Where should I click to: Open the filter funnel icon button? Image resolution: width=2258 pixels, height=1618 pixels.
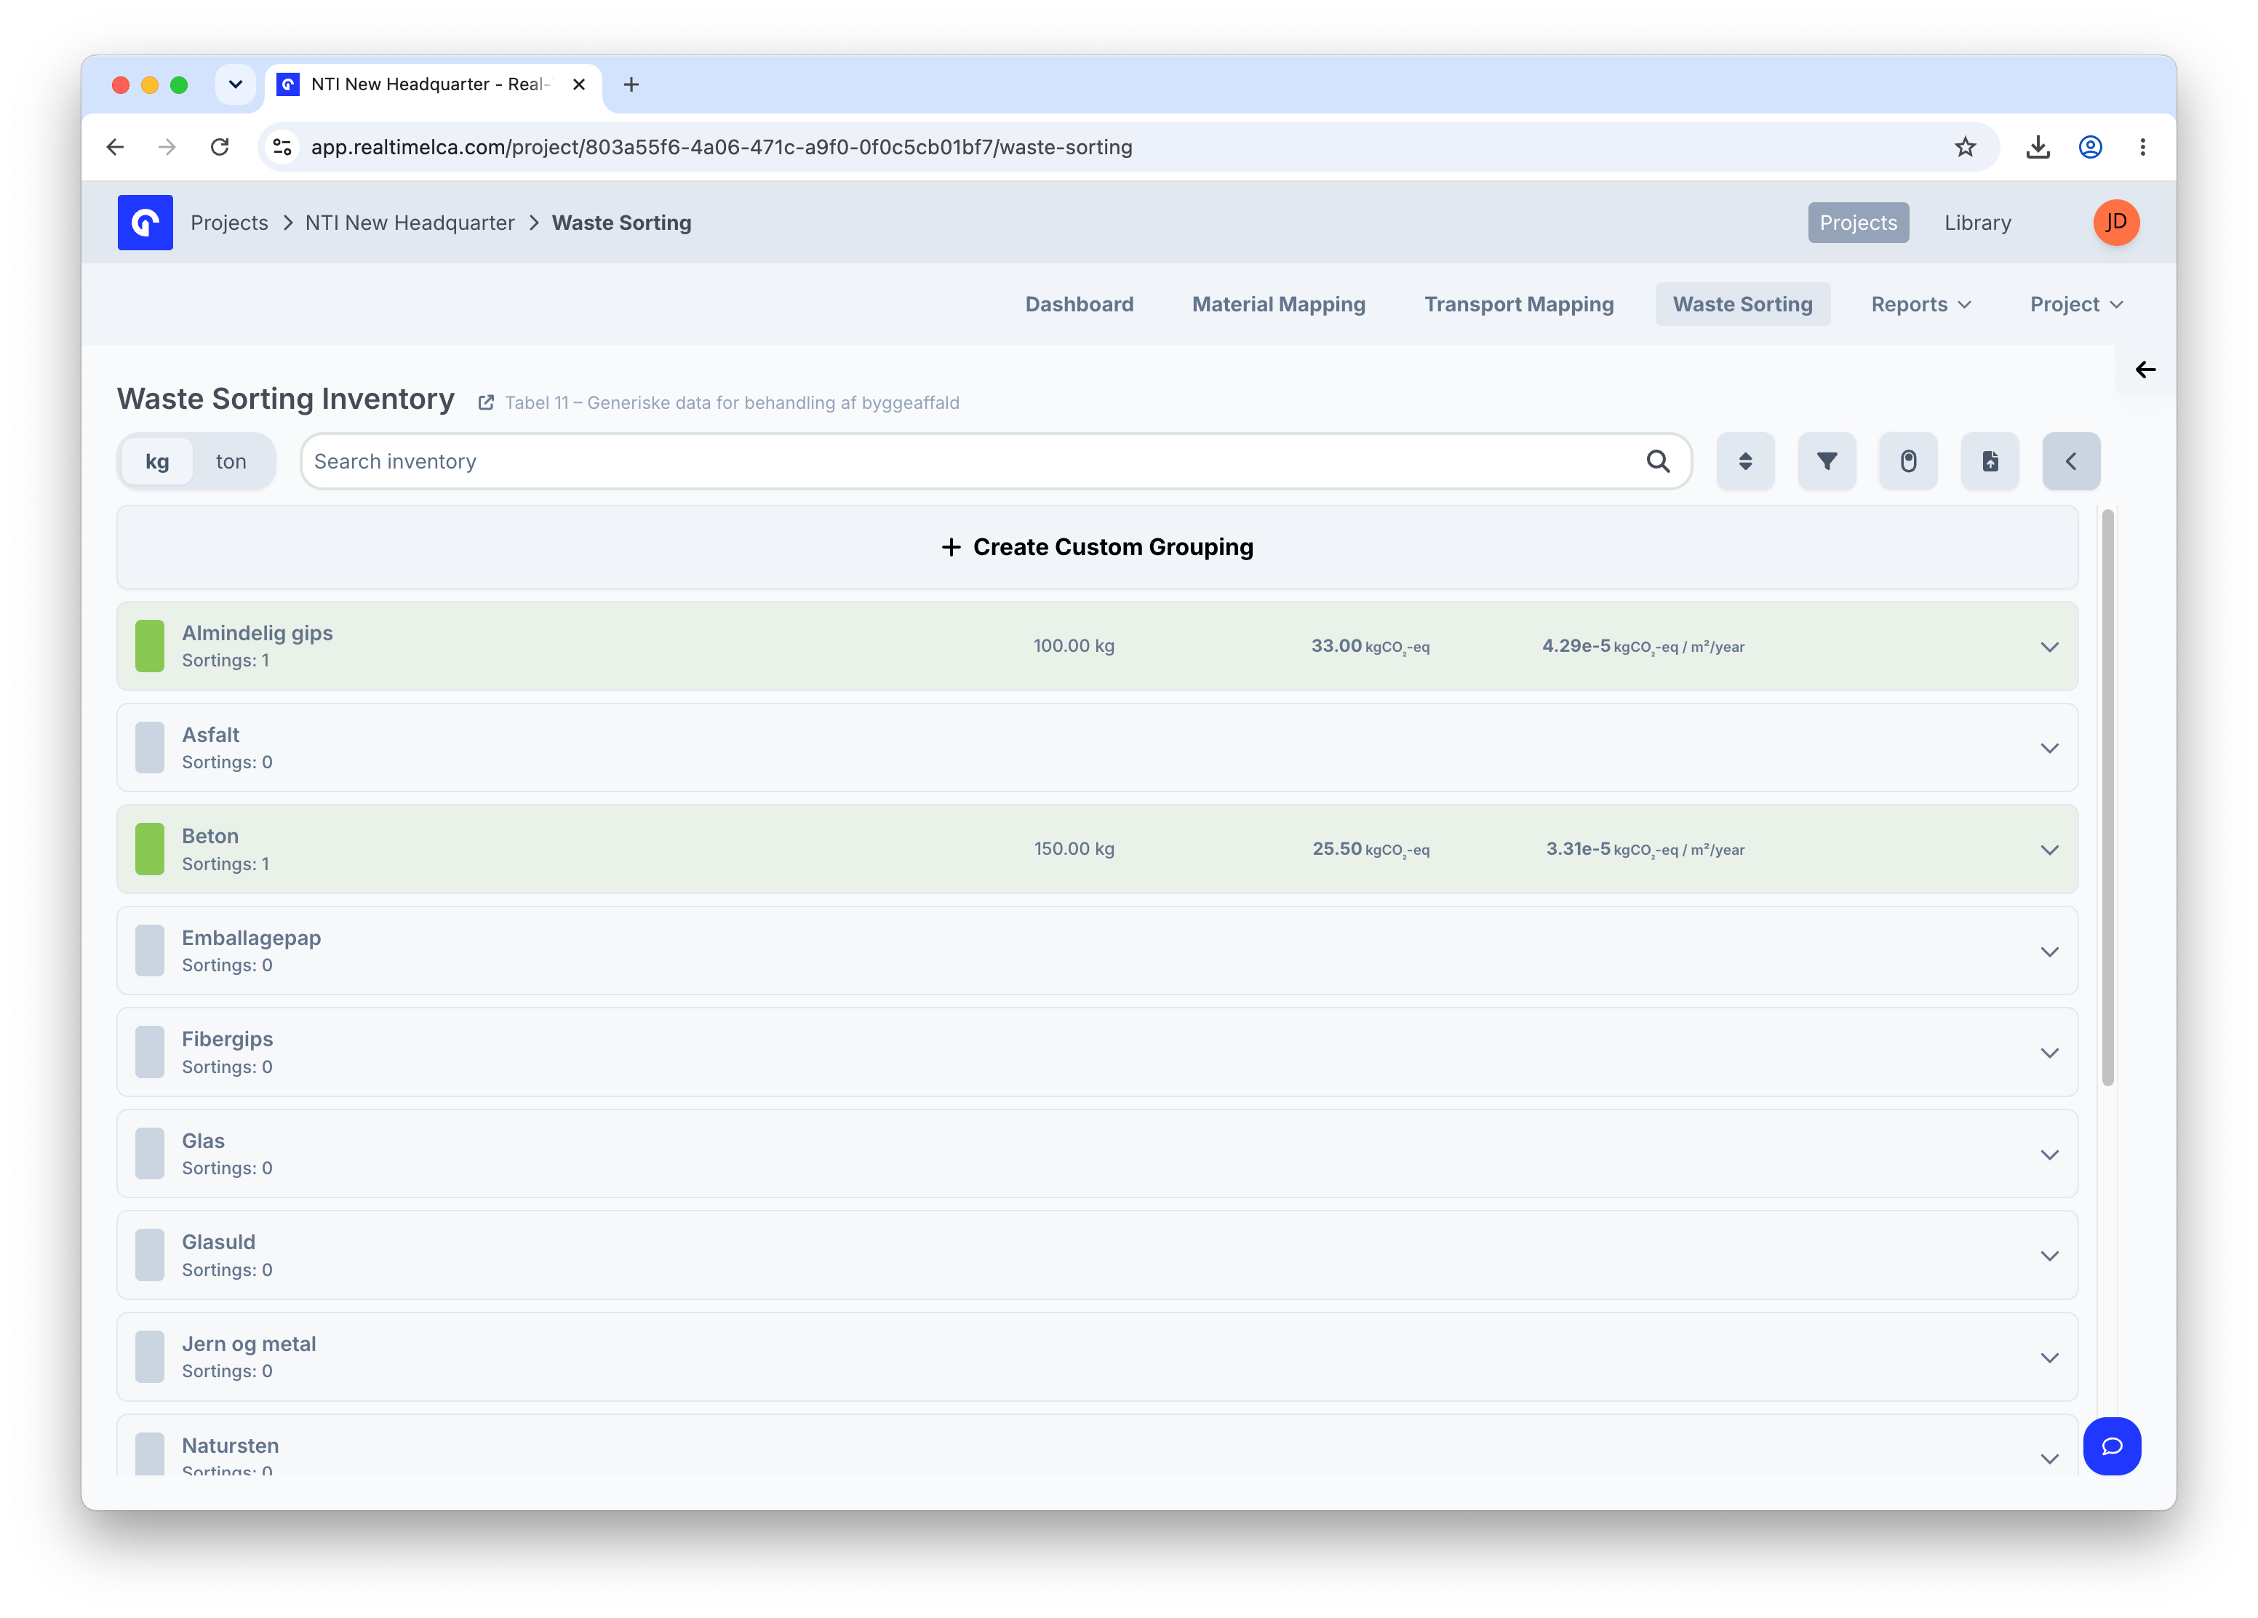coord(1826,461)
